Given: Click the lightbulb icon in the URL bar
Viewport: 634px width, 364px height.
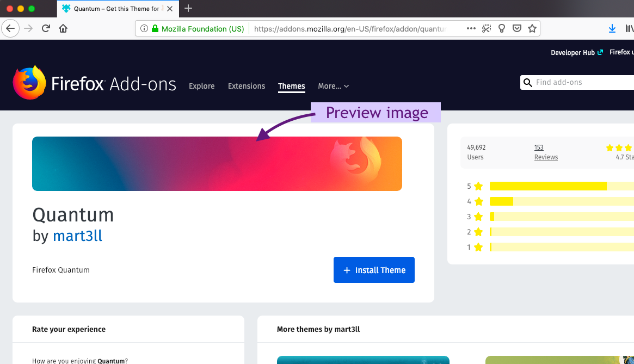Looking at the screenshot, I should pos(502,28).
